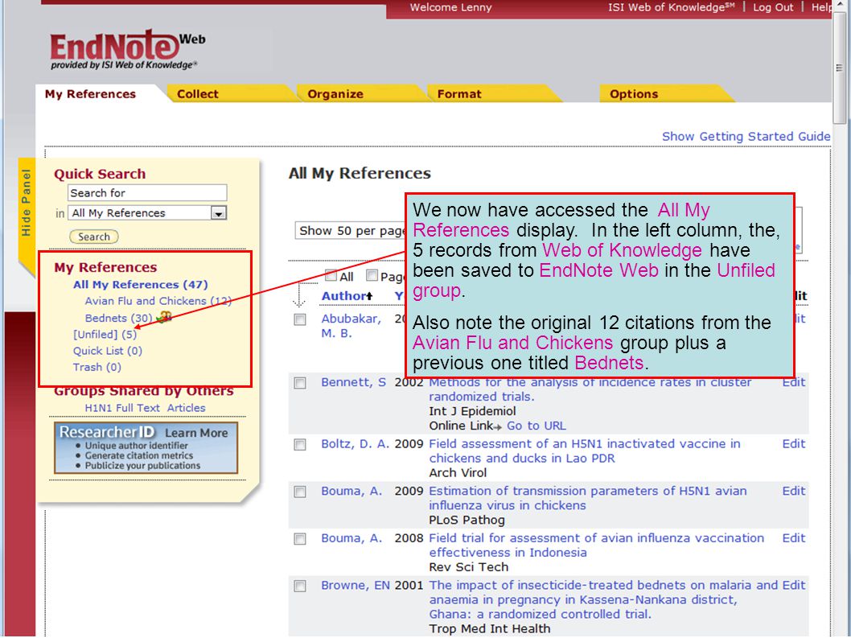Open Quick List (0)

(108, 351)
